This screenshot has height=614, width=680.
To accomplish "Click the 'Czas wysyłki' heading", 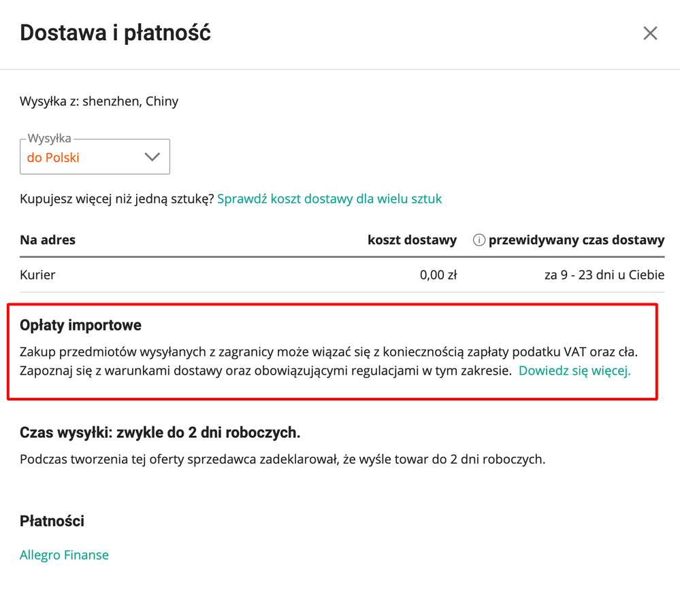I will click(x=160, y=433).
